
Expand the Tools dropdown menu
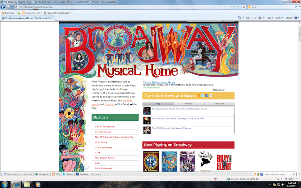point(289,18)
